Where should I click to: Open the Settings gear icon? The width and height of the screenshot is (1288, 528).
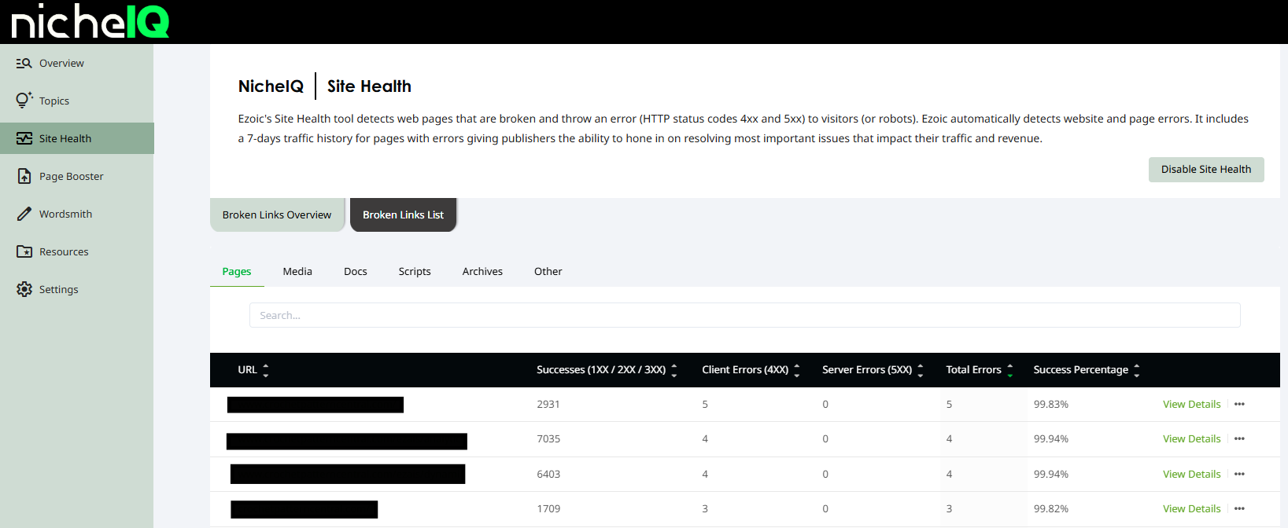coord(24,289)
